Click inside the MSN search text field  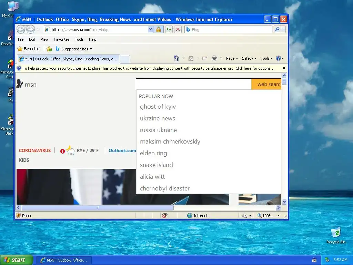(x=194, y=84)
